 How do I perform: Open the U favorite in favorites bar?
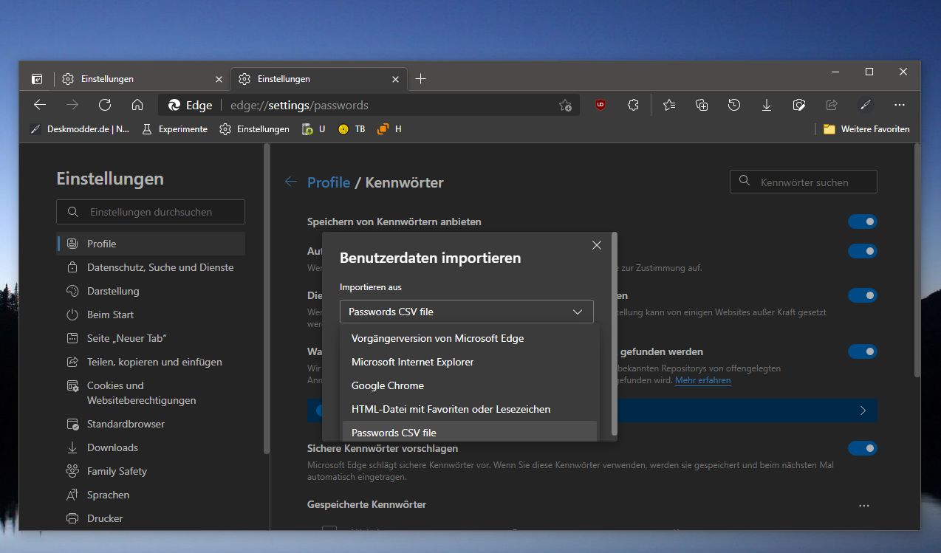click(314, 129)
